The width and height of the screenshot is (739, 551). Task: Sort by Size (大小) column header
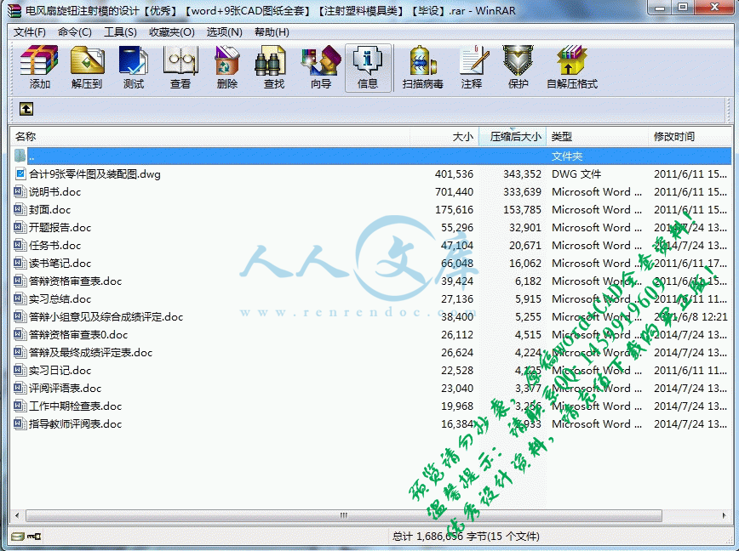[444, 136]
